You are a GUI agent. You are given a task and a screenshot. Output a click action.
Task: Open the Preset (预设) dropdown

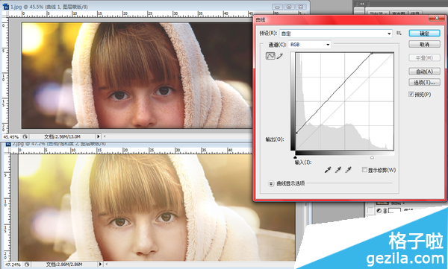(336, 34)
